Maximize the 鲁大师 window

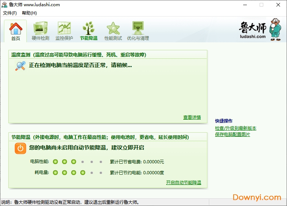coord(261,5)
